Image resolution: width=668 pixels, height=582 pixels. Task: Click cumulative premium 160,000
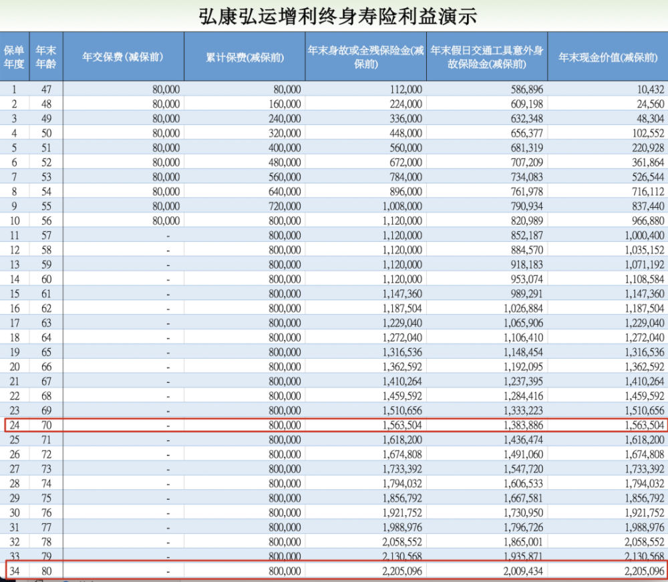coord(285,104)
